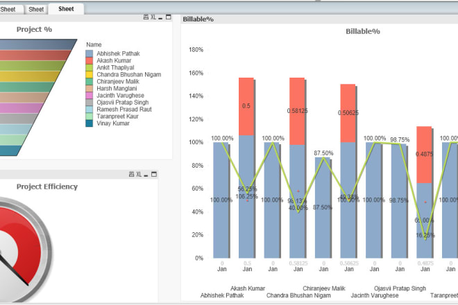
Task: Click the red bar segment labeled 0.58125
Action: coord(297,111)
